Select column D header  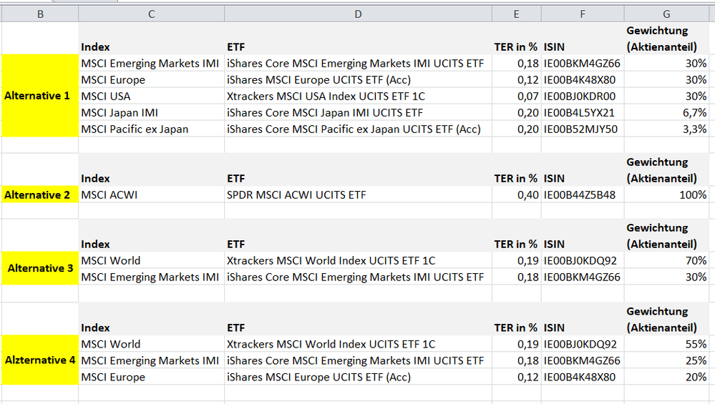click(x=358, y=14)
